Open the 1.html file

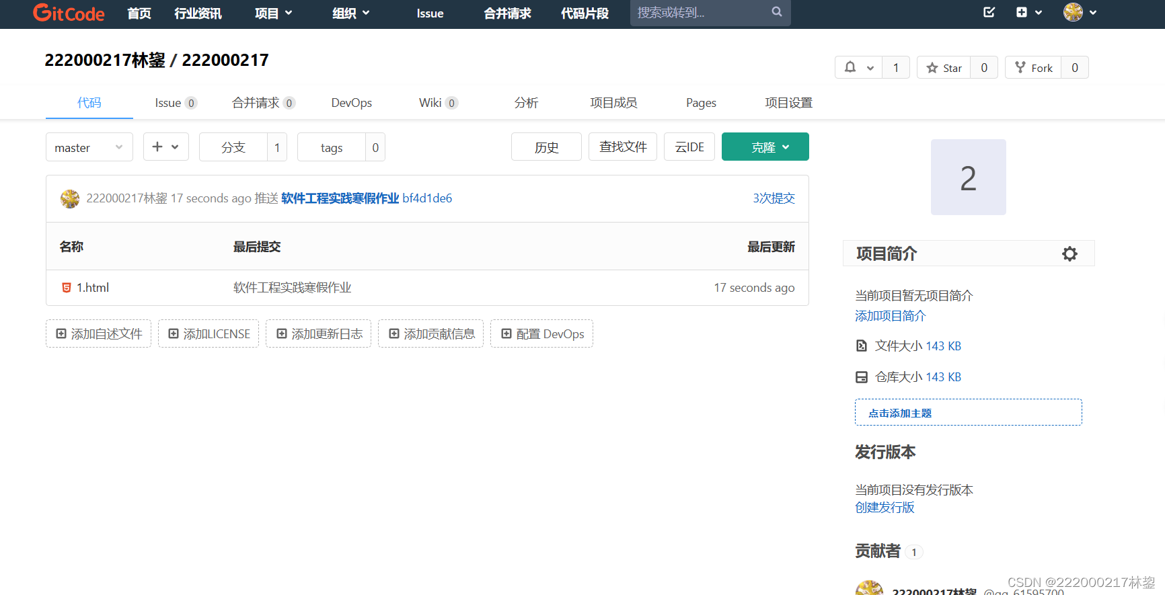93,288
